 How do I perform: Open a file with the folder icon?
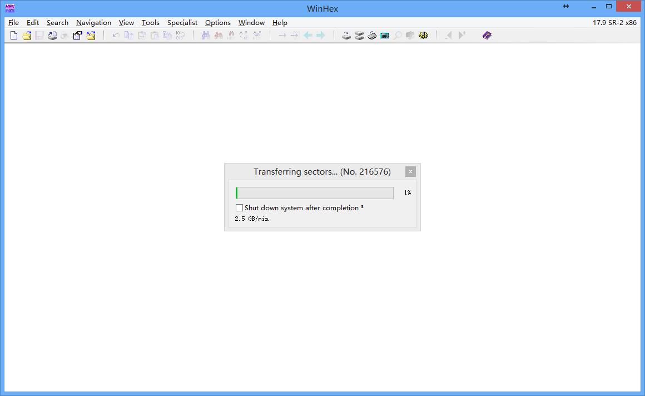click(x=27, y=36)
